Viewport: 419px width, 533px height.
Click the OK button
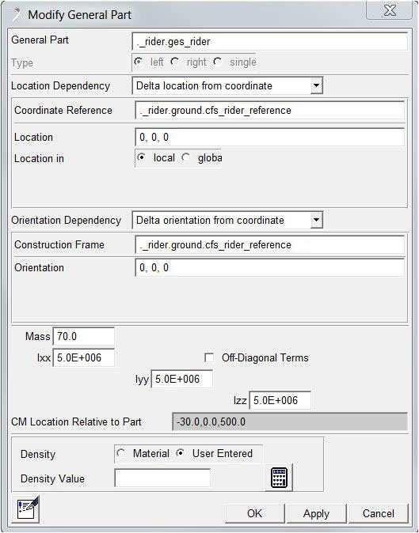tap(254, 513)
